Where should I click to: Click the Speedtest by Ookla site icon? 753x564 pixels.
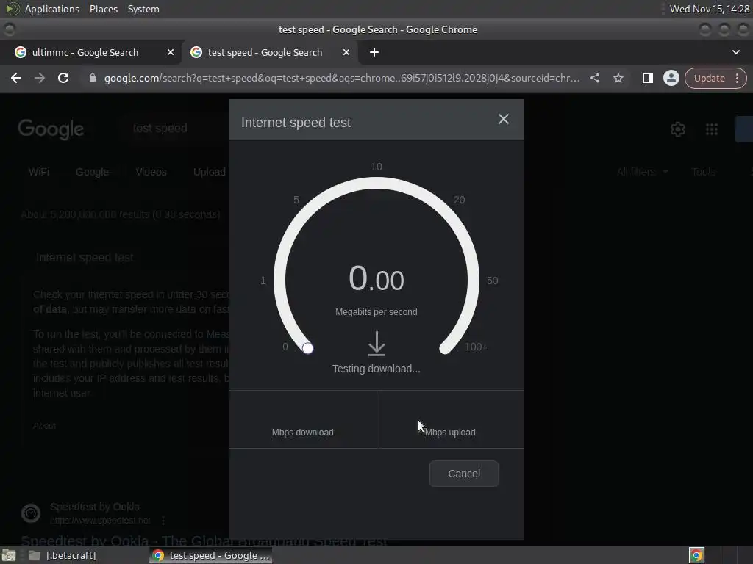[x=31, y=513]
